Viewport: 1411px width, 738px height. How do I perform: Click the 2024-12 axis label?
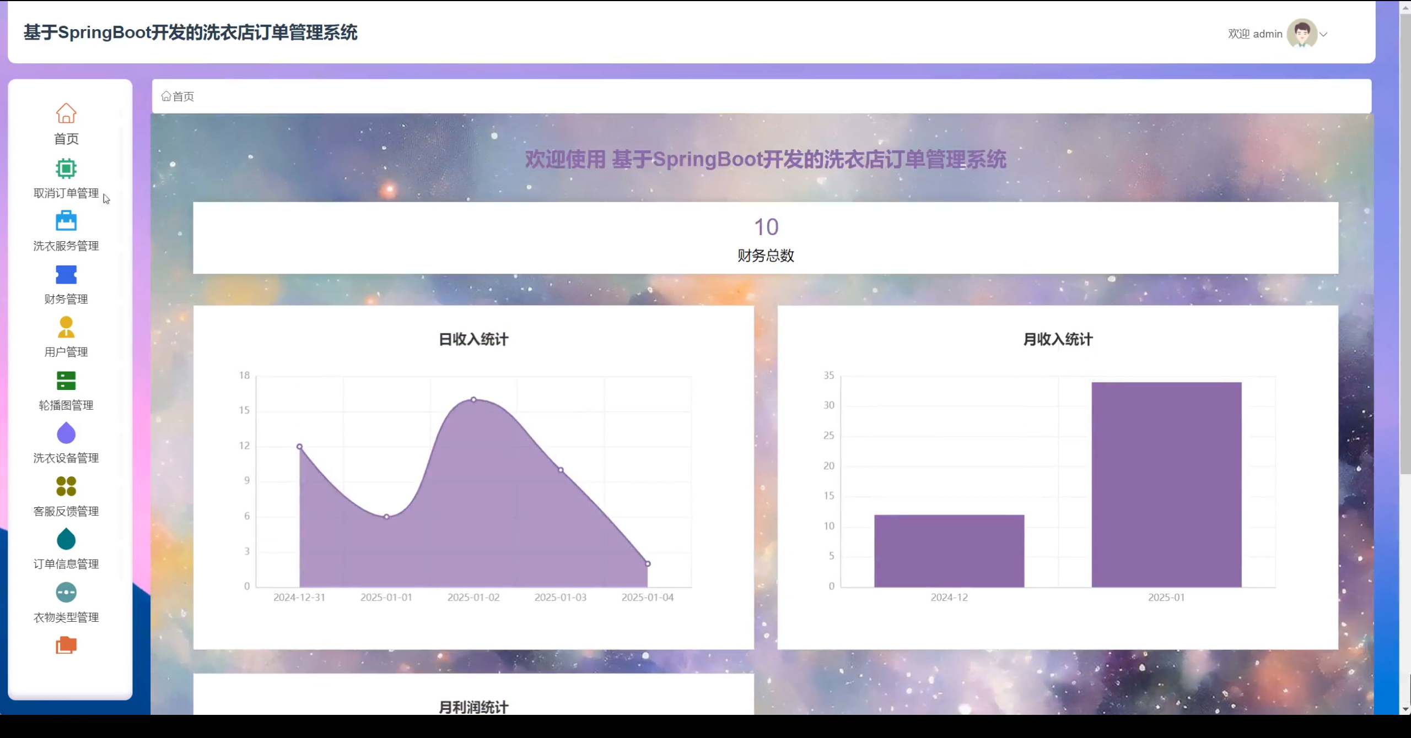click(949, 598)
